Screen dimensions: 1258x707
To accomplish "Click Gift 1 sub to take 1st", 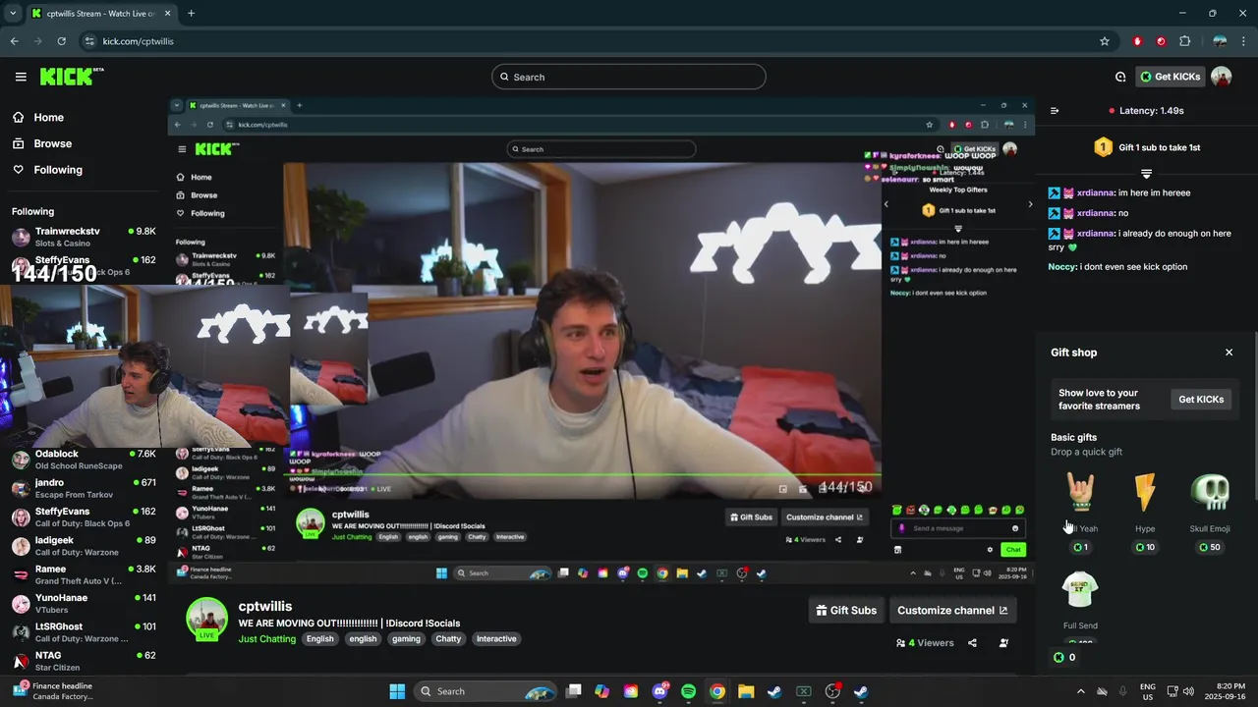I will coord(1148,147).
